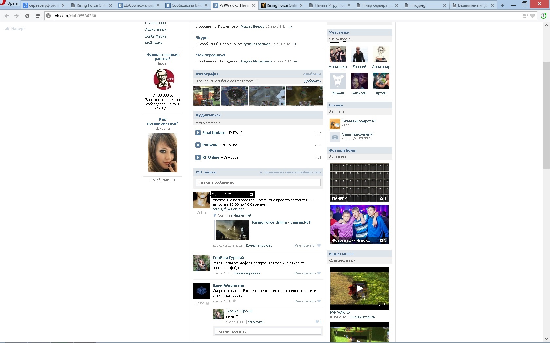550x343 pixels.
Task: Click the arrow next to Мой персонаж last message
Action: (295, 61)
